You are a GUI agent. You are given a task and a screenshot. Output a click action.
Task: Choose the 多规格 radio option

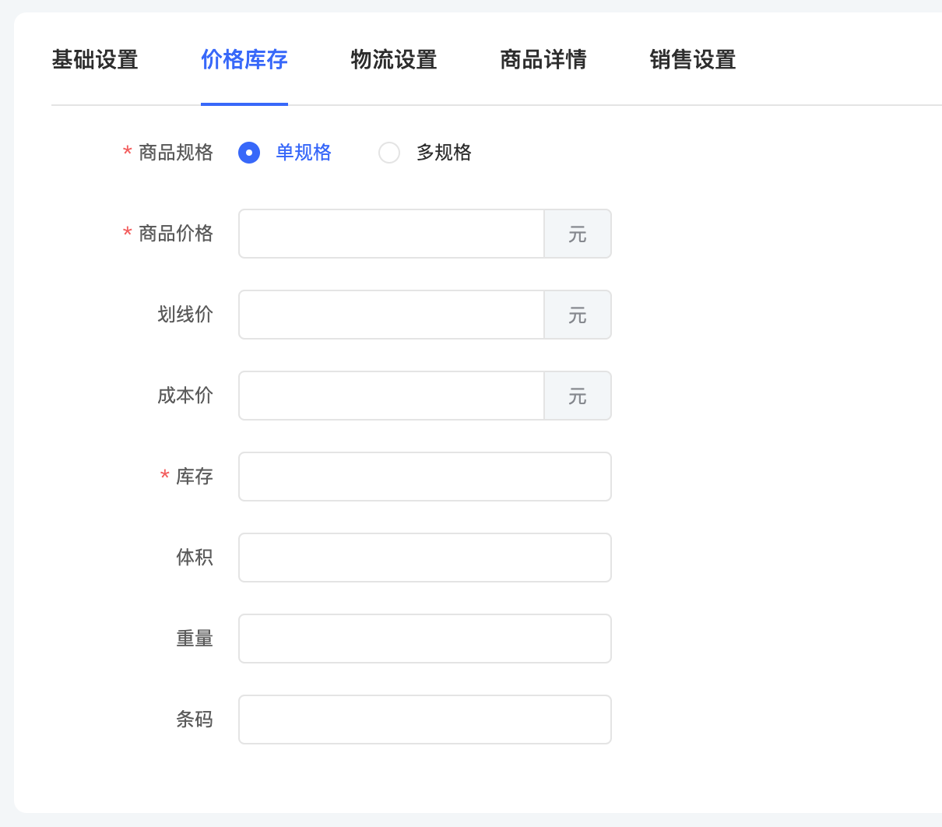(x=389, y=153)
